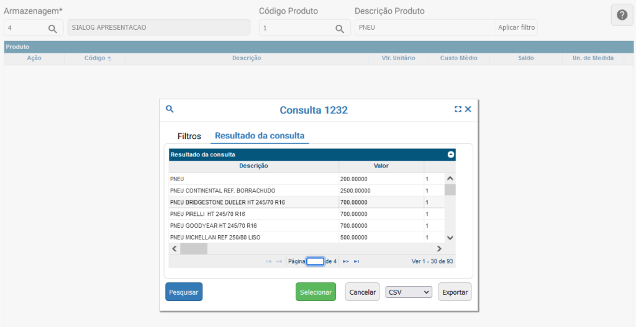Jump to the last results page
636x327 pixels.
point(357,262)
